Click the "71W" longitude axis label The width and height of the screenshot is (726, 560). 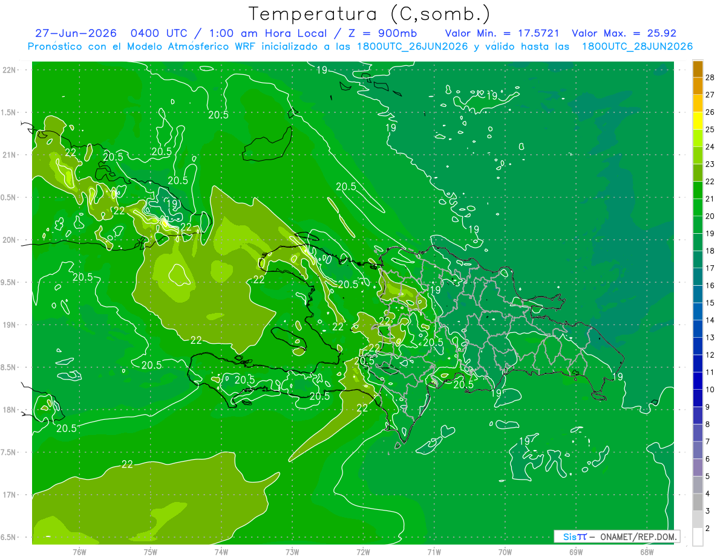coord(434,552)
